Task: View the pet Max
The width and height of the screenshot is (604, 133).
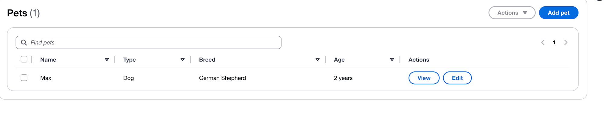Action: coord(424,78)
